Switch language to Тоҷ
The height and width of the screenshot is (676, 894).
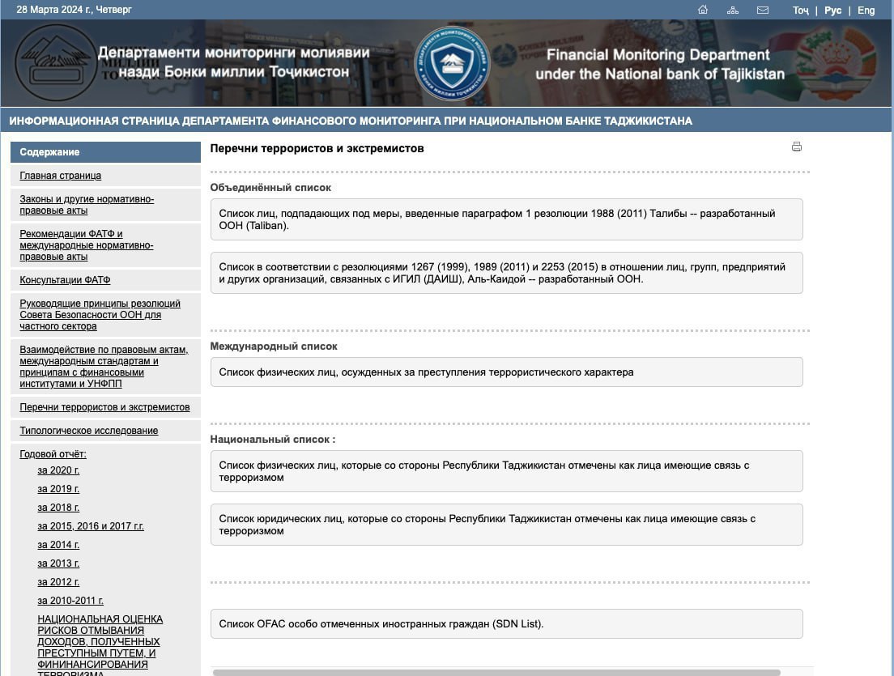[x=800, y=11]
